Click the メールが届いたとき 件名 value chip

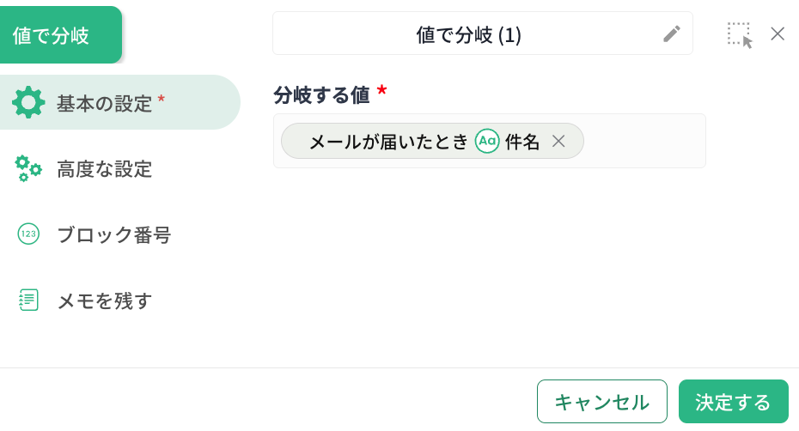(x=432, y=141)
